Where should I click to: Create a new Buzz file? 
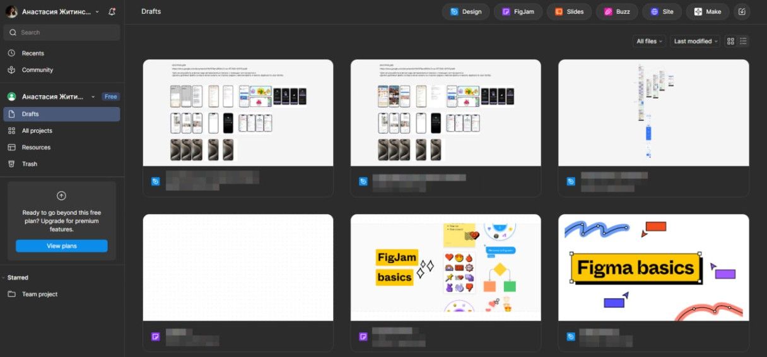click(x=617, y=12)
